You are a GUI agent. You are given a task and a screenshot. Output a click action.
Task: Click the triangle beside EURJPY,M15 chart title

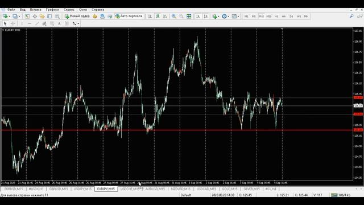coord(3,30)
